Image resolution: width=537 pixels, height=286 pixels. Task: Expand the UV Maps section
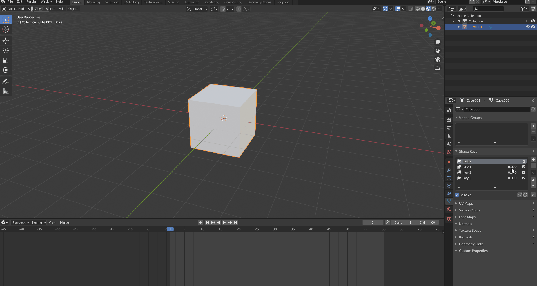click(x=456, y=203)
